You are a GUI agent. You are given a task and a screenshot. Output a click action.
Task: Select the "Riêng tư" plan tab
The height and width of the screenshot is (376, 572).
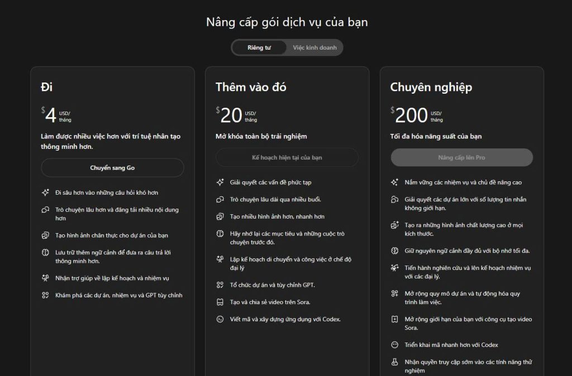tap(259, 48)
